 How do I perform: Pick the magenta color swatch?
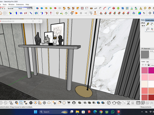[x=151, y=70]
